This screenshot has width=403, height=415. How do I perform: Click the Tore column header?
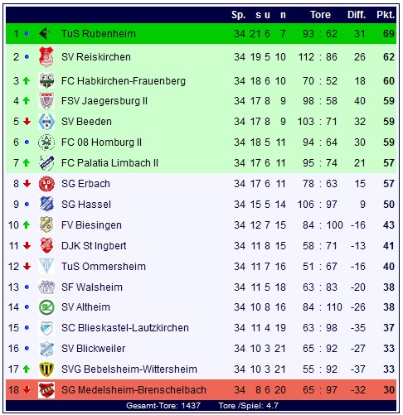[320, 15]
